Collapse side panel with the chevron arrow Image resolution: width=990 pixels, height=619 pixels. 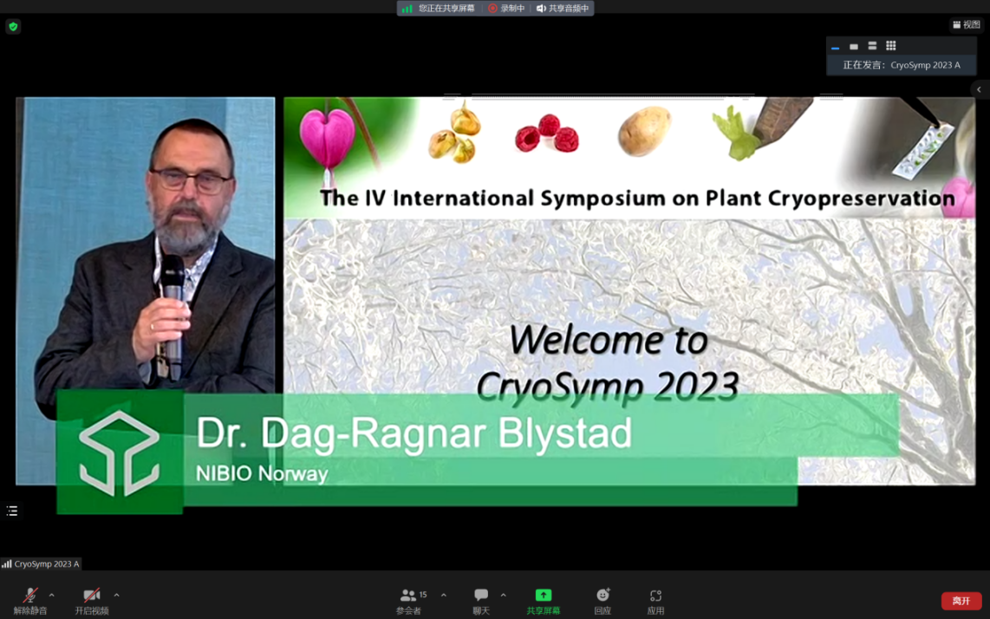tap(980, 89)
